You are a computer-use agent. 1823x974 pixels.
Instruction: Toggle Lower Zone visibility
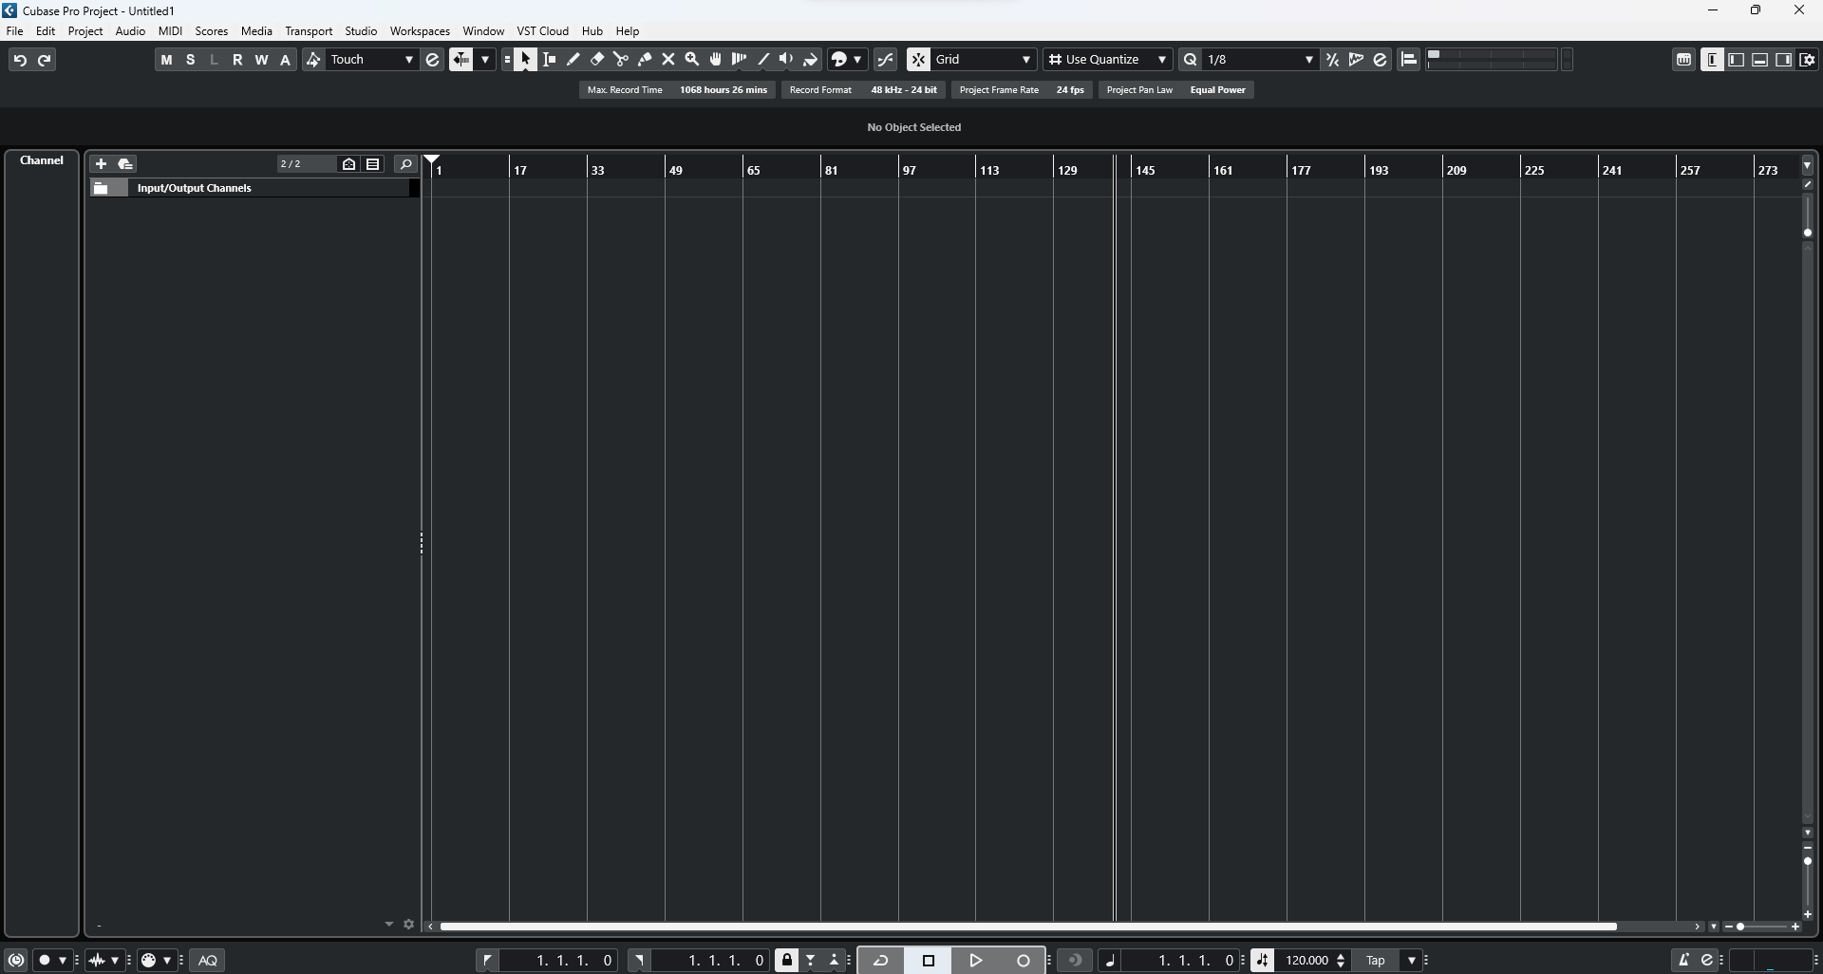1760,60
